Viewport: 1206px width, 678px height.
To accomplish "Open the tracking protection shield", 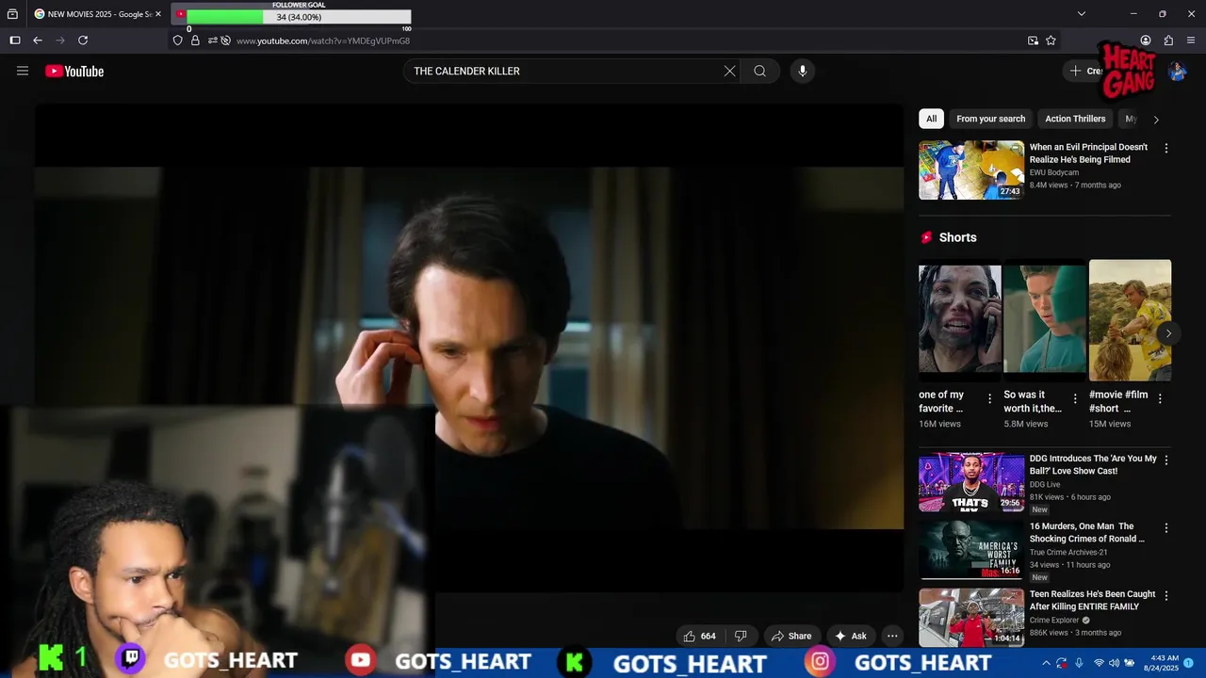I will [178, 40].
